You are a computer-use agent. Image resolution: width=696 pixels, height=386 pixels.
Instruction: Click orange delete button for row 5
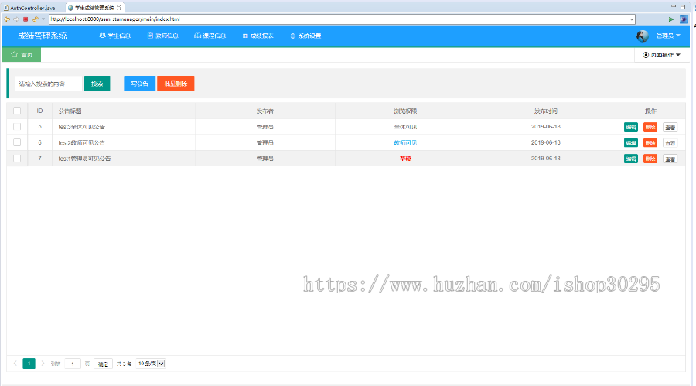coord(650,127)
